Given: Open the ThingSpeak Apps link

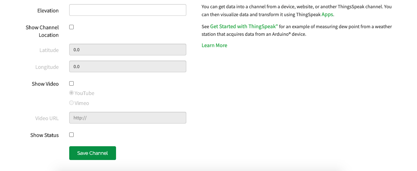Looking at the screenshot, I should pyautogui.click(x=327, y=15).
